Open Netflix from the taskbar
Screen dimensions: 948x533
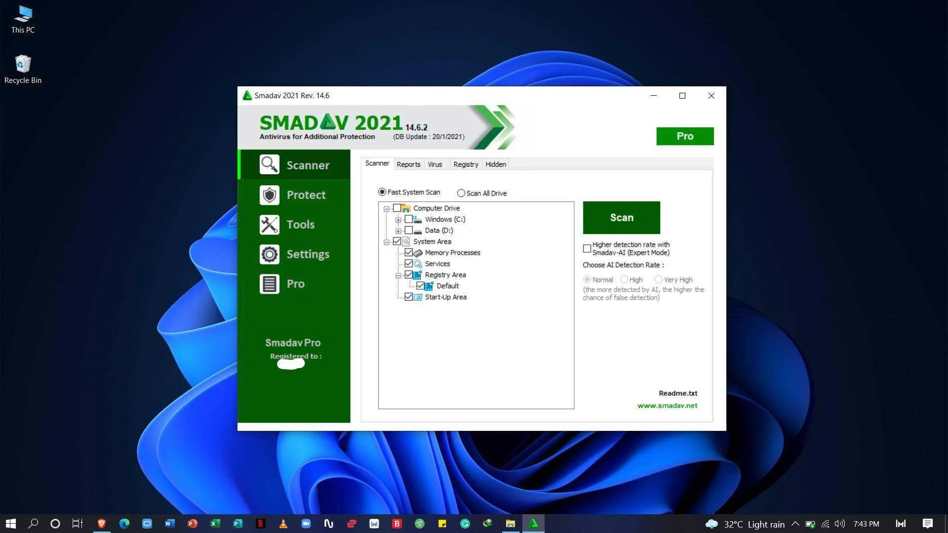(x=260, y=524)
